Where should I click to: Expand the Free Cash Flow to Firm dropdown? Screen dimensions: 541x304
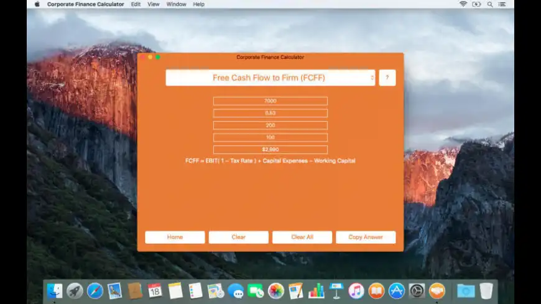(x=270, y=78)
